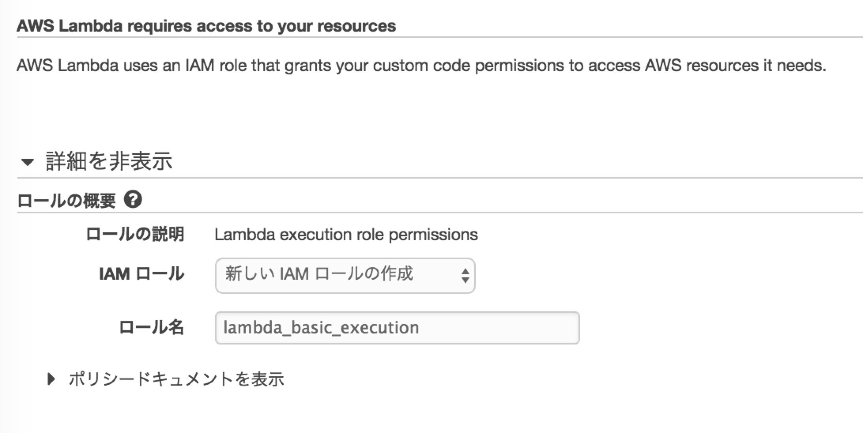Click the help question mark icon beside ロールの概要
Image resolution: width=863 pixels, height=433 pixels.
point(133,200)
